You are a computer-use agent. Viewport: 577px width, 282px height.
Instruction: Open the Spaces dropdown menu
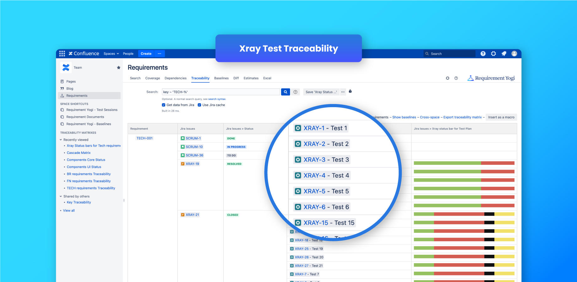click(x=111, y=54)
